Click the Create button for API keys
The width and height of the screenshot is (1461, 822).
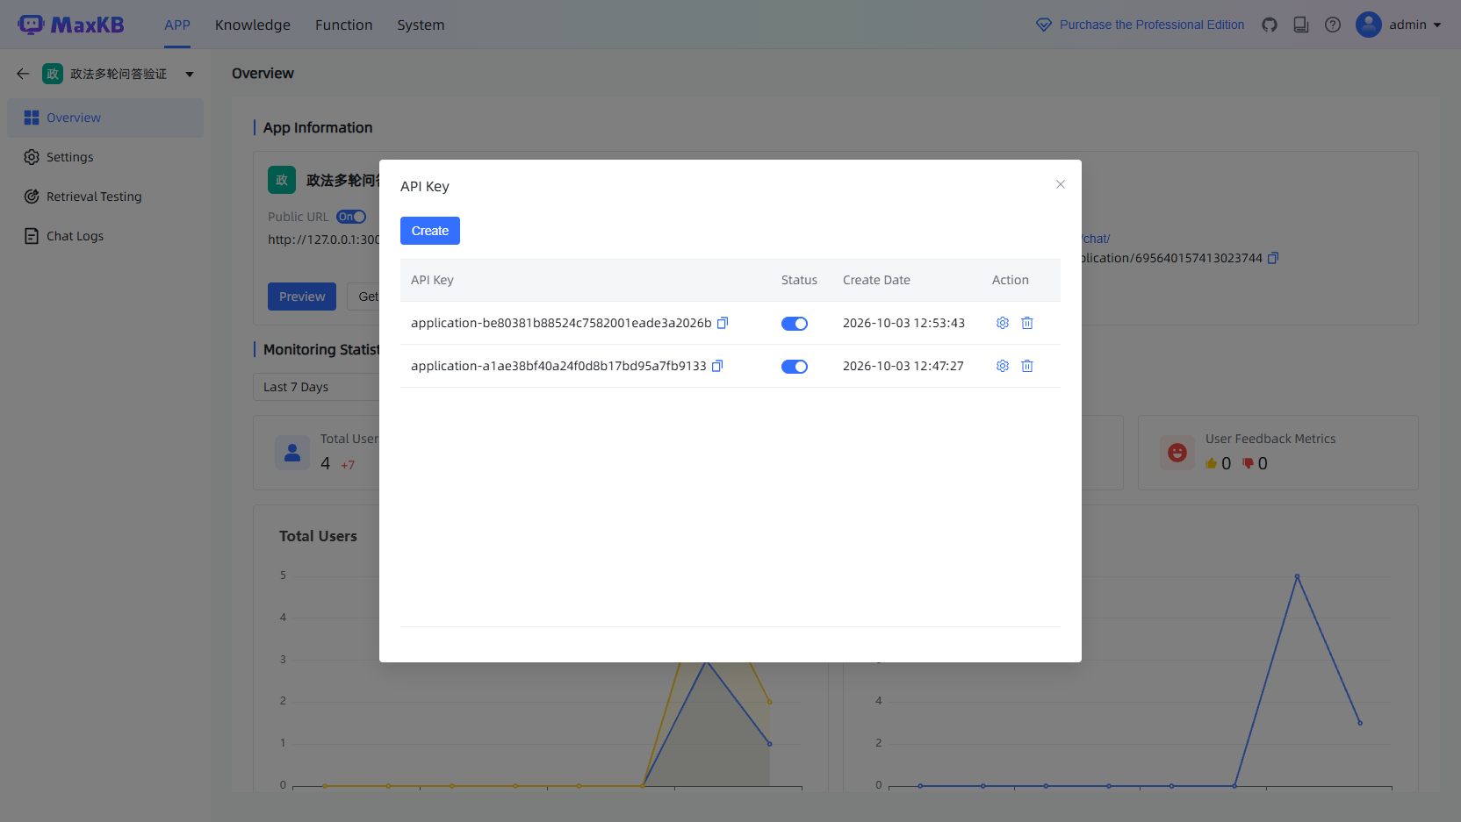click(x=430, y=231)
